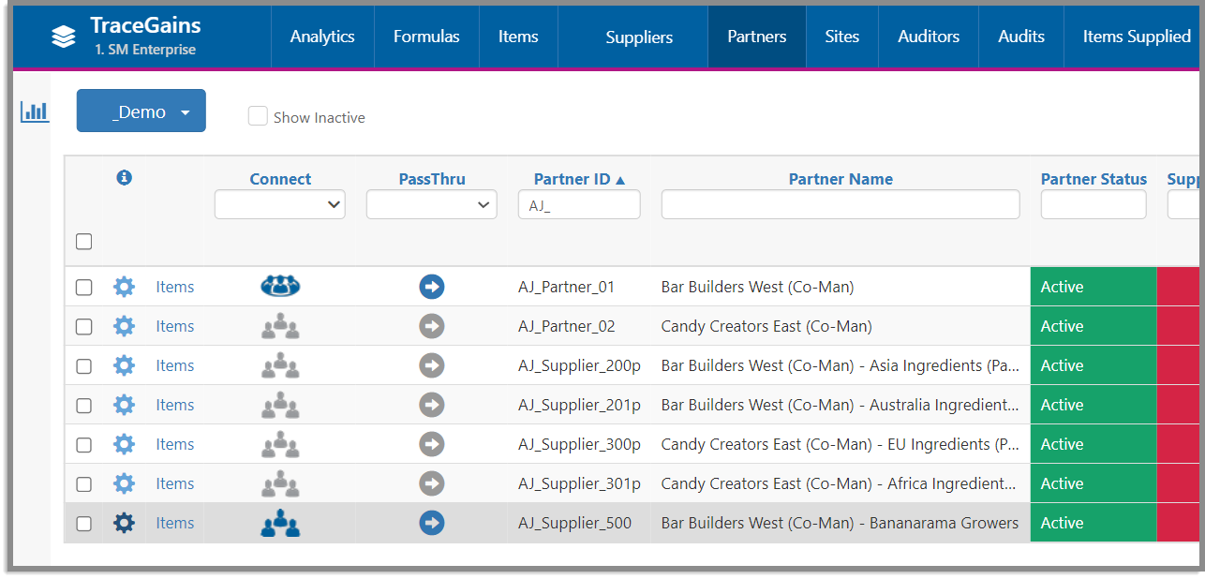Click green Active status for AJ_Partner_01
The image size is (1205, 579).
[x=1093, y=287]
